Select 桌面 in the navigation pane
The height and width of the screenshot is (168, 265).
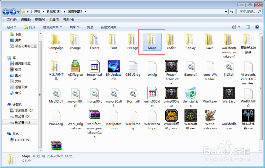[16, 40]
